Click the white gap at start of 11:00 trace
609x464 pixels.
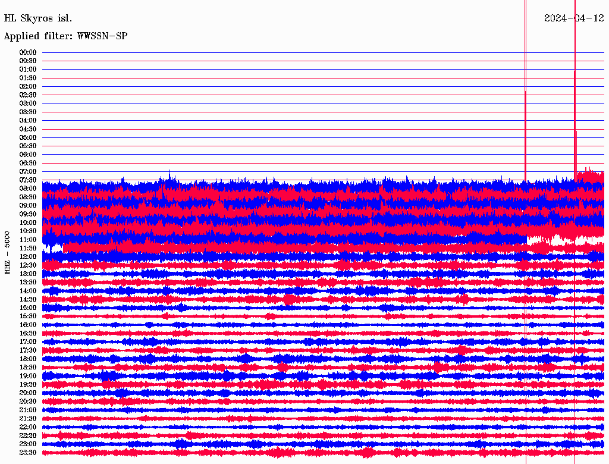pyautogui.click(x=53, y=247)
